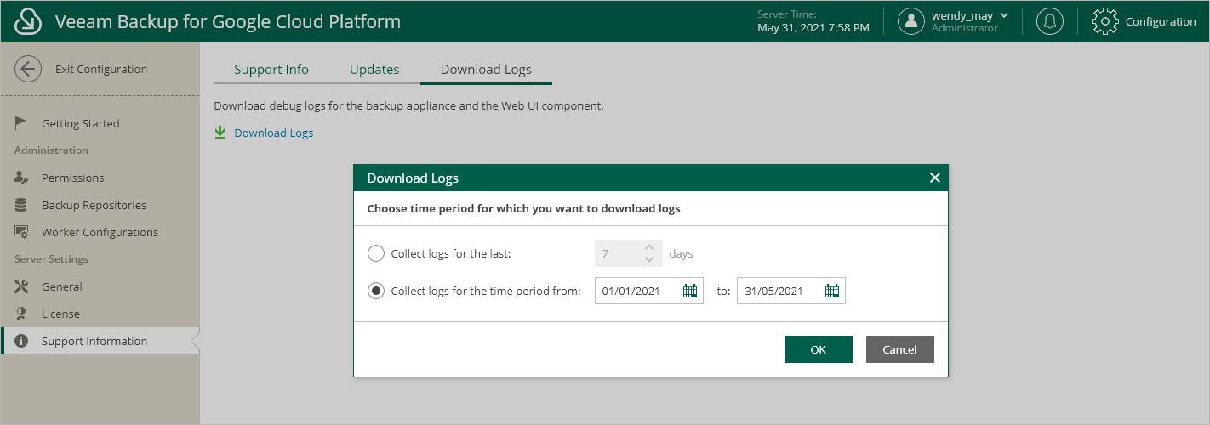
Task: Click the wendy_may user avatar icon
Action: pyautogui.click(x=911, y=21)
